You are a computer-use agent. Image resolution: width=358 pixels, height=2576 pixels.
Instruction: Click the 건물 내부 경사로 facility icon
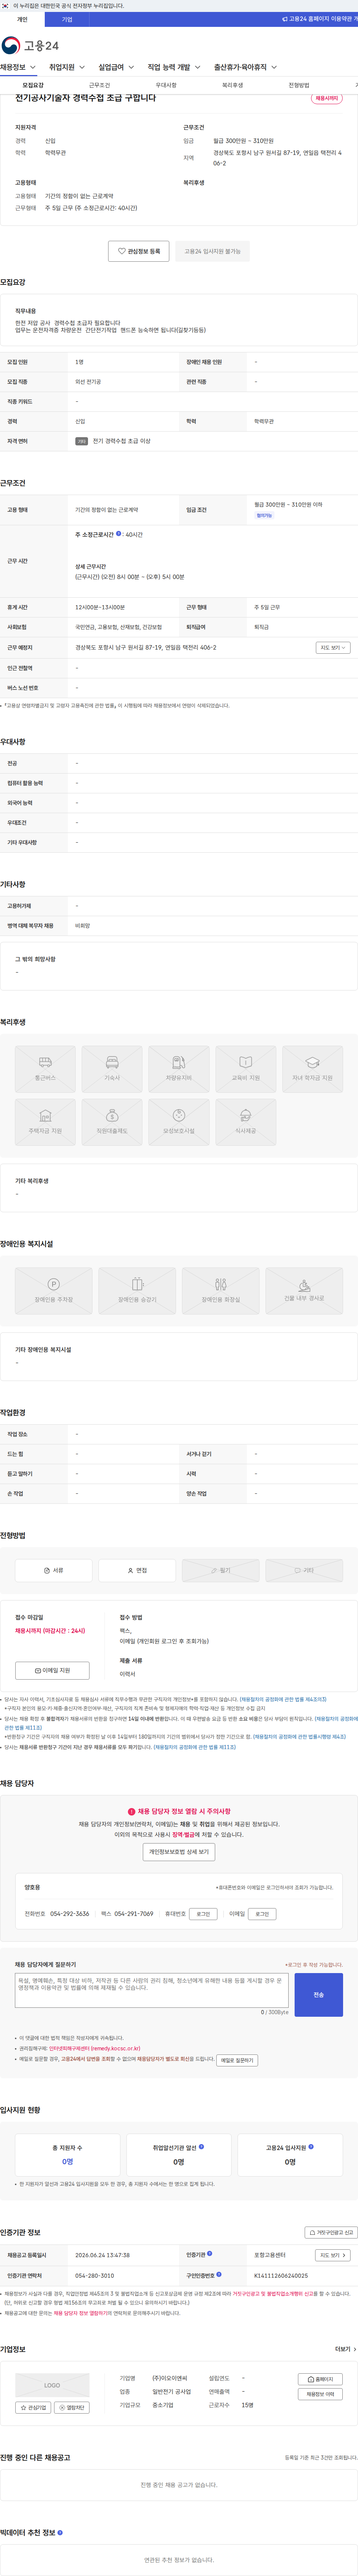304,1291
